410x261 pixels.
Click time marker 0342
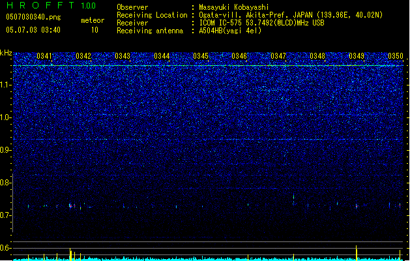83,56
